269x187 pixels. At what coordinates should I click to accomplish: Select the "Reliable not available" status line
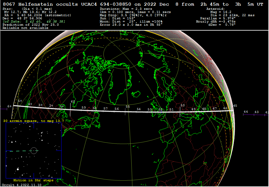pos(25,28)
